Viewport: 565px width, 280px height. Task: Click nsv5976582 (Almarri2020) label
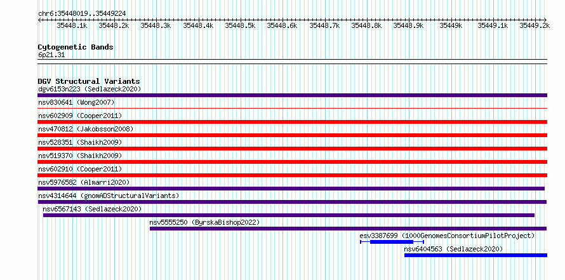click(x=84, y=182)
